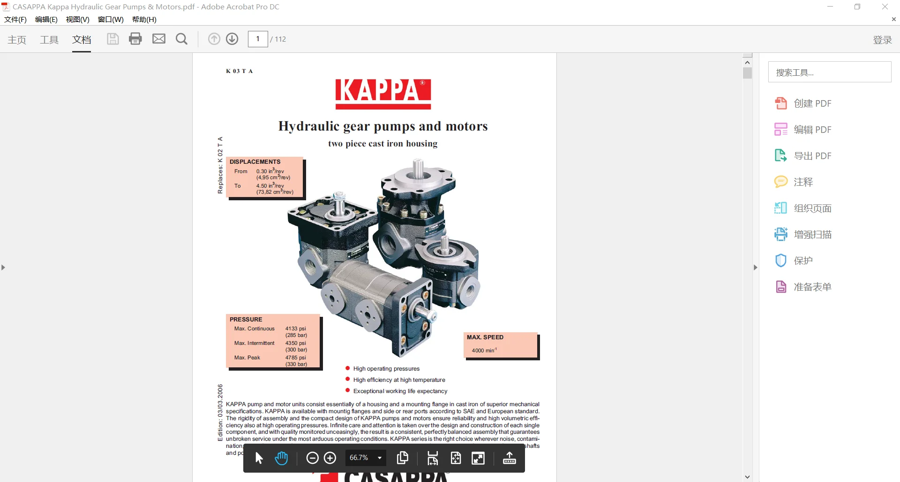Zoom in with plus icon
Viewport: 900px width, 482px height.
point(330,458)
